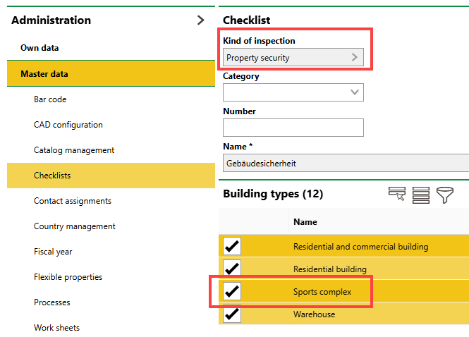
Task: Uncheck the Residential building checkbox
Action: (x=232, y=269)
